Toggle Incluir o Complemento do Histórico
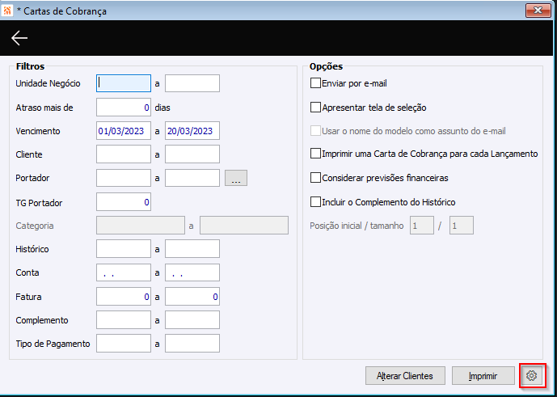This screenshot has width=557, height=397. point(315,202)
